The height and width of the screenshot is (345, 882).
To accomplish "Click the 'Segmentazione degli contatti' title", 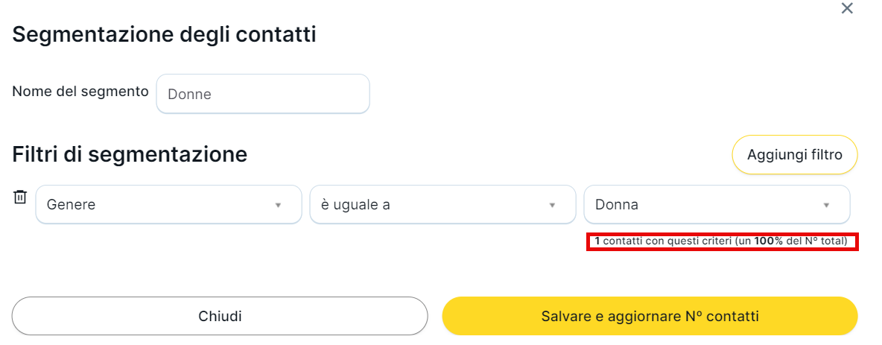I will click(165, 34).
